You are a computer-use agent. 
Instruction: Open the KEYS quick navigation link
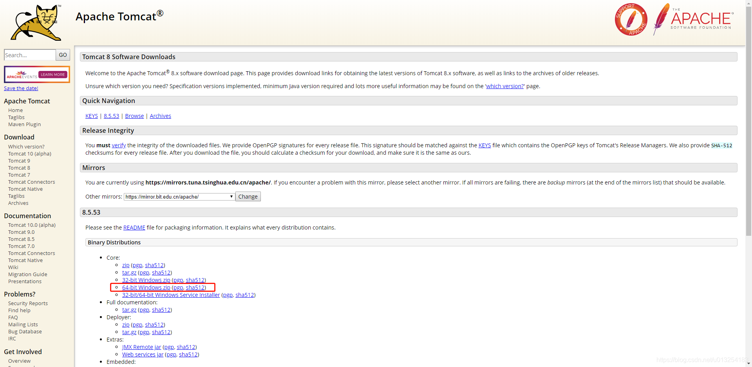92,116
